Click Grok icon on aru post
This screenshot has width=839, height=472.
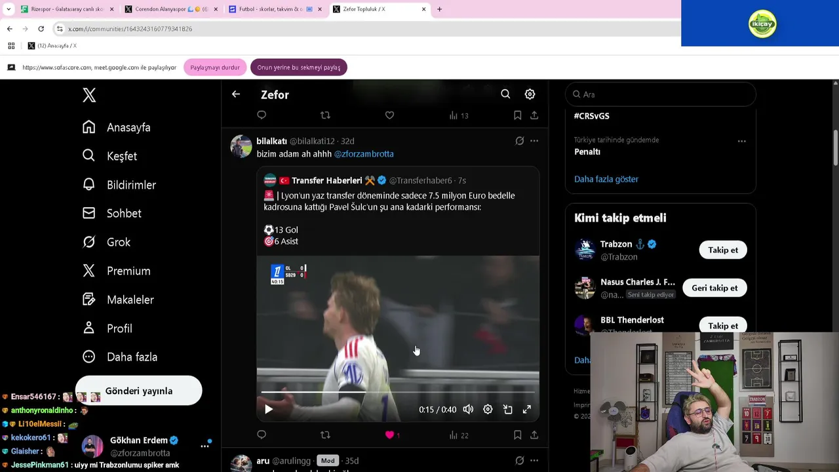point(519,461)
